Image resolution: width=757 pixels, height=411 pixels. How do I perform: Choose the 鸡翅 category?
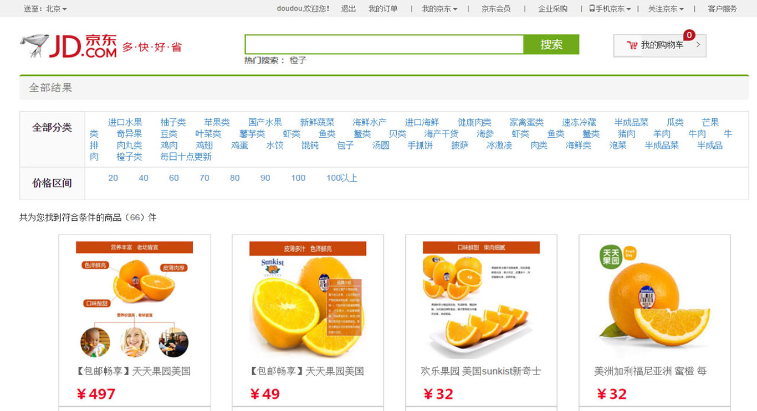coord(204,145)
